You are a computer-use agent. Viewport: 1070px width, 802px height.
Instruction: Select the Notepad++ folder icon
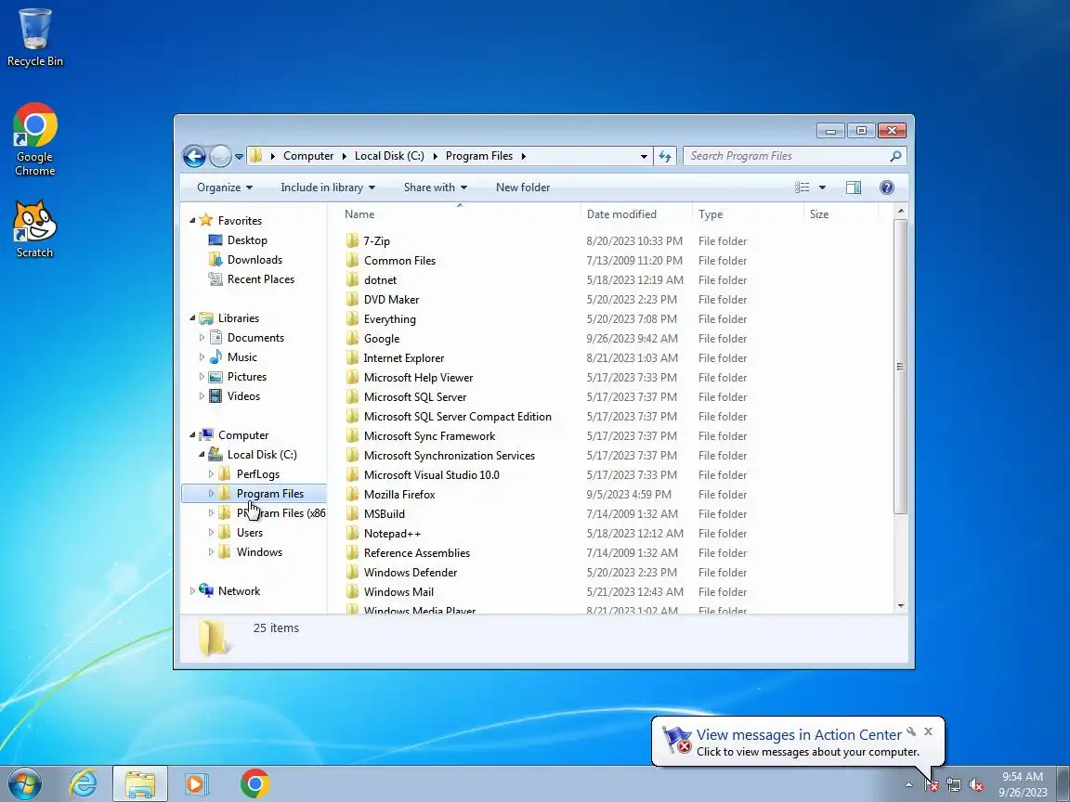(x=352, y=534)
